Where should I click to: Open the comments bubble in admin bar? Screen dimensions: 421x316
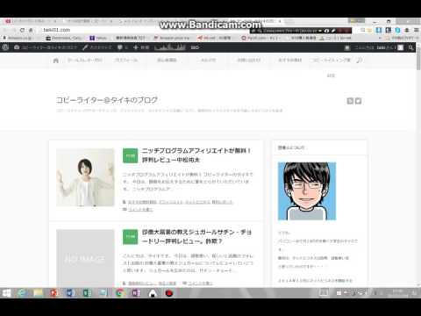(123, 47)
